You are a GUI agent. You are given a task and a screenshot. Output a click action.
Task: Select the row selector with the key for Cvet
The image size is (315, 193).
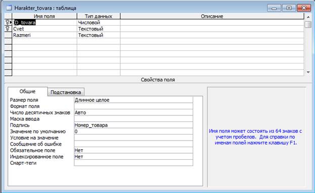(8, 29)
